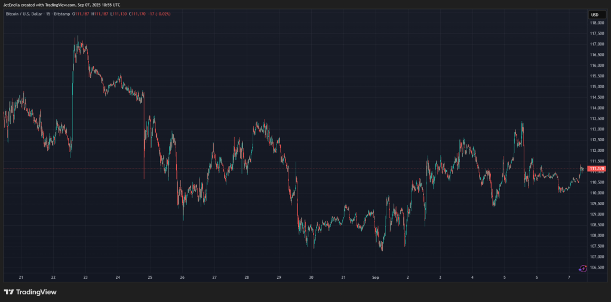Click date 21 on the time axis
Image resolution: width=611 pixels, height=302 pixels.
click(21, 277)
